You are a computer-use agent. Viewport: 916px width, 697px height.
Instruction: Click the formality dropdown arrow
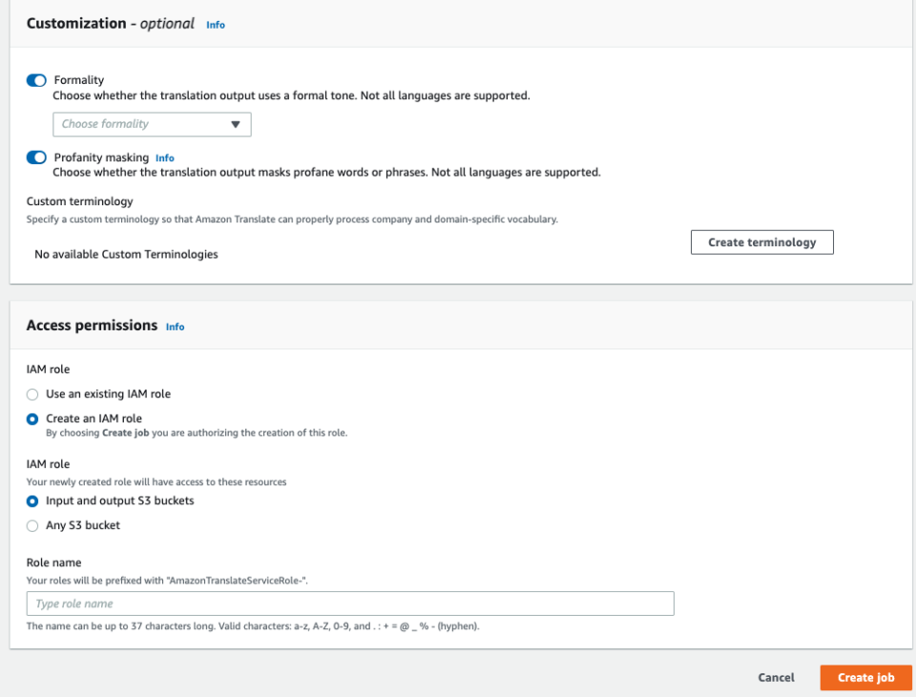pyautogui.click(x=235, y=124)
